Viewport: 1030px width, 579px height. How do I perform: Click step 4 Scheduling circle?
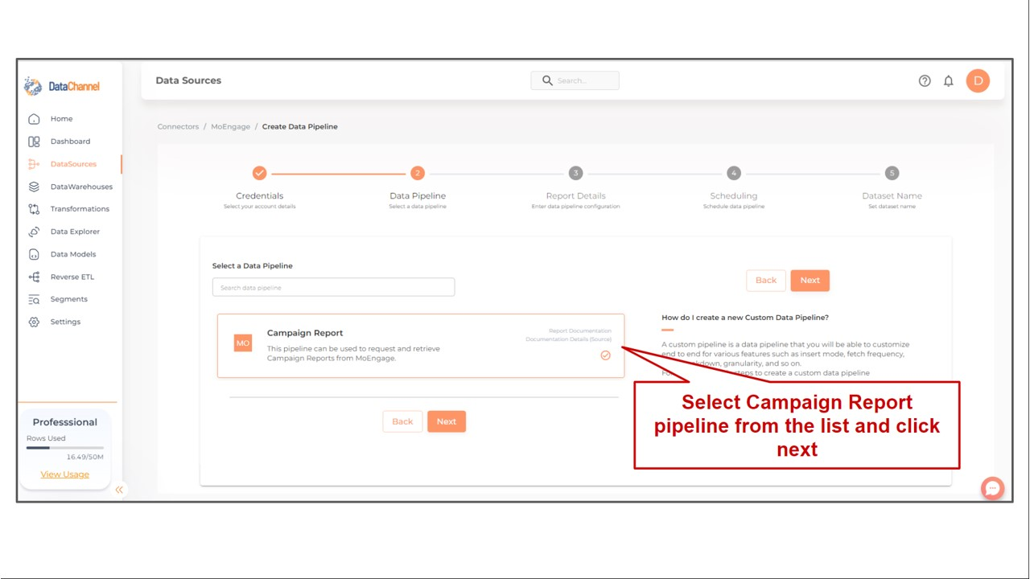pyautogui.click(x=733, y=173)
